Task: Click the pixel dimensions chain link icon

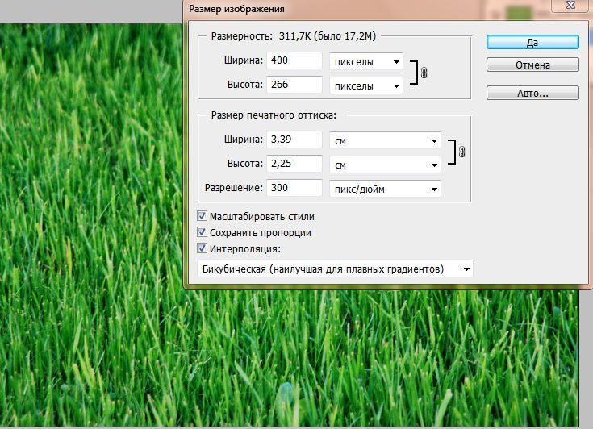Action: pyautogui.click(x=424, y=73)
